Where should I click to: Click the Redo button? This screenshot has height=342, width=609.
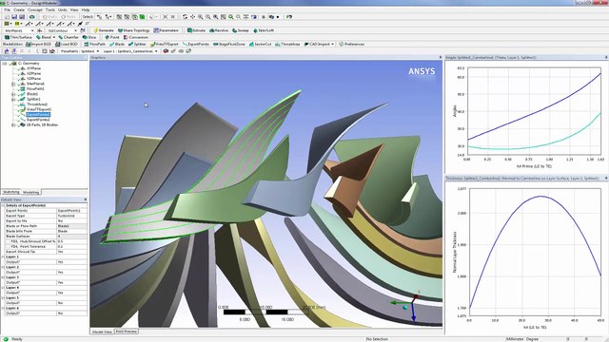coord(68,17)
